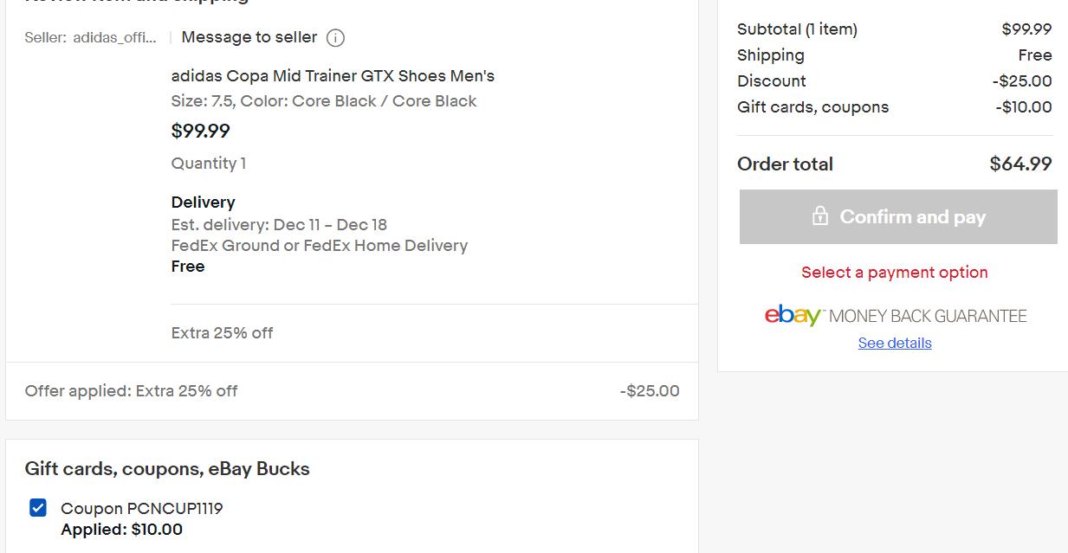Click the Gift cards, coupons summary line
Screen dimensions: 1068x553
tap(895, 107)
